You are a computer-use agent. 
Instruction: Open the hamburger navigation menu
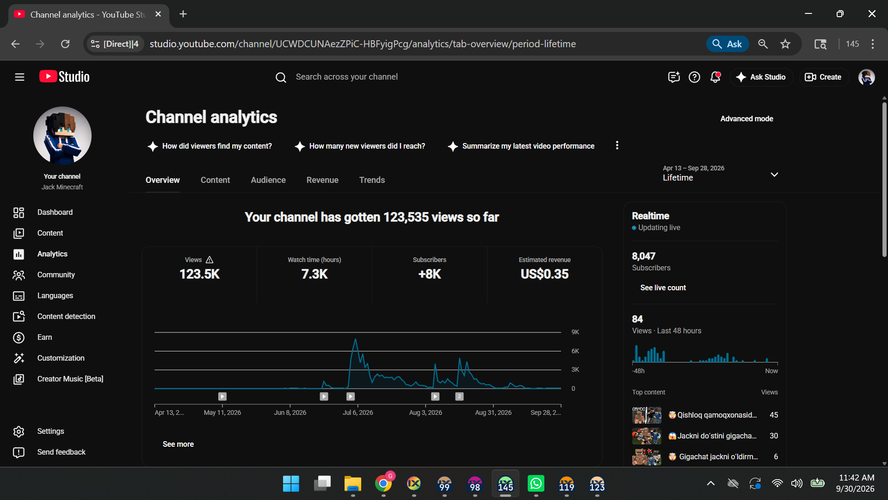[19, 77]
